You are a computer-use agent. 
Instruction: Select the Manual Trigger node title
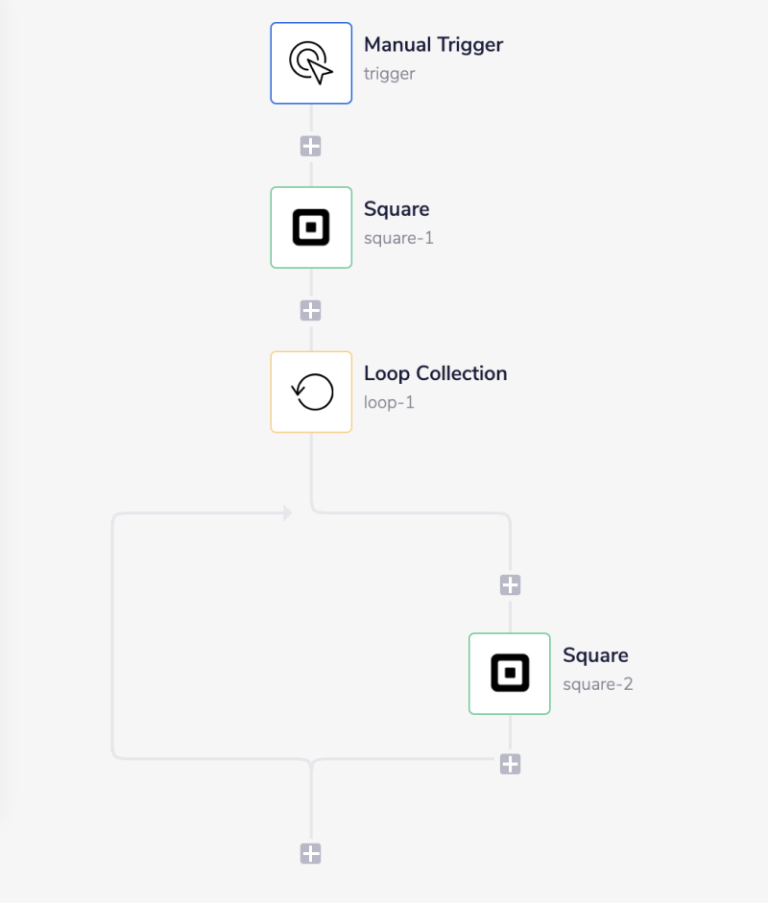pos(434,44)
